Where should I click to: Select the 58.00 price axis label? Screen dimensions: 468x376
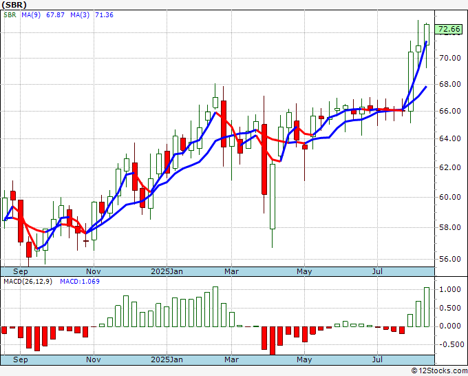click(450, 227)
